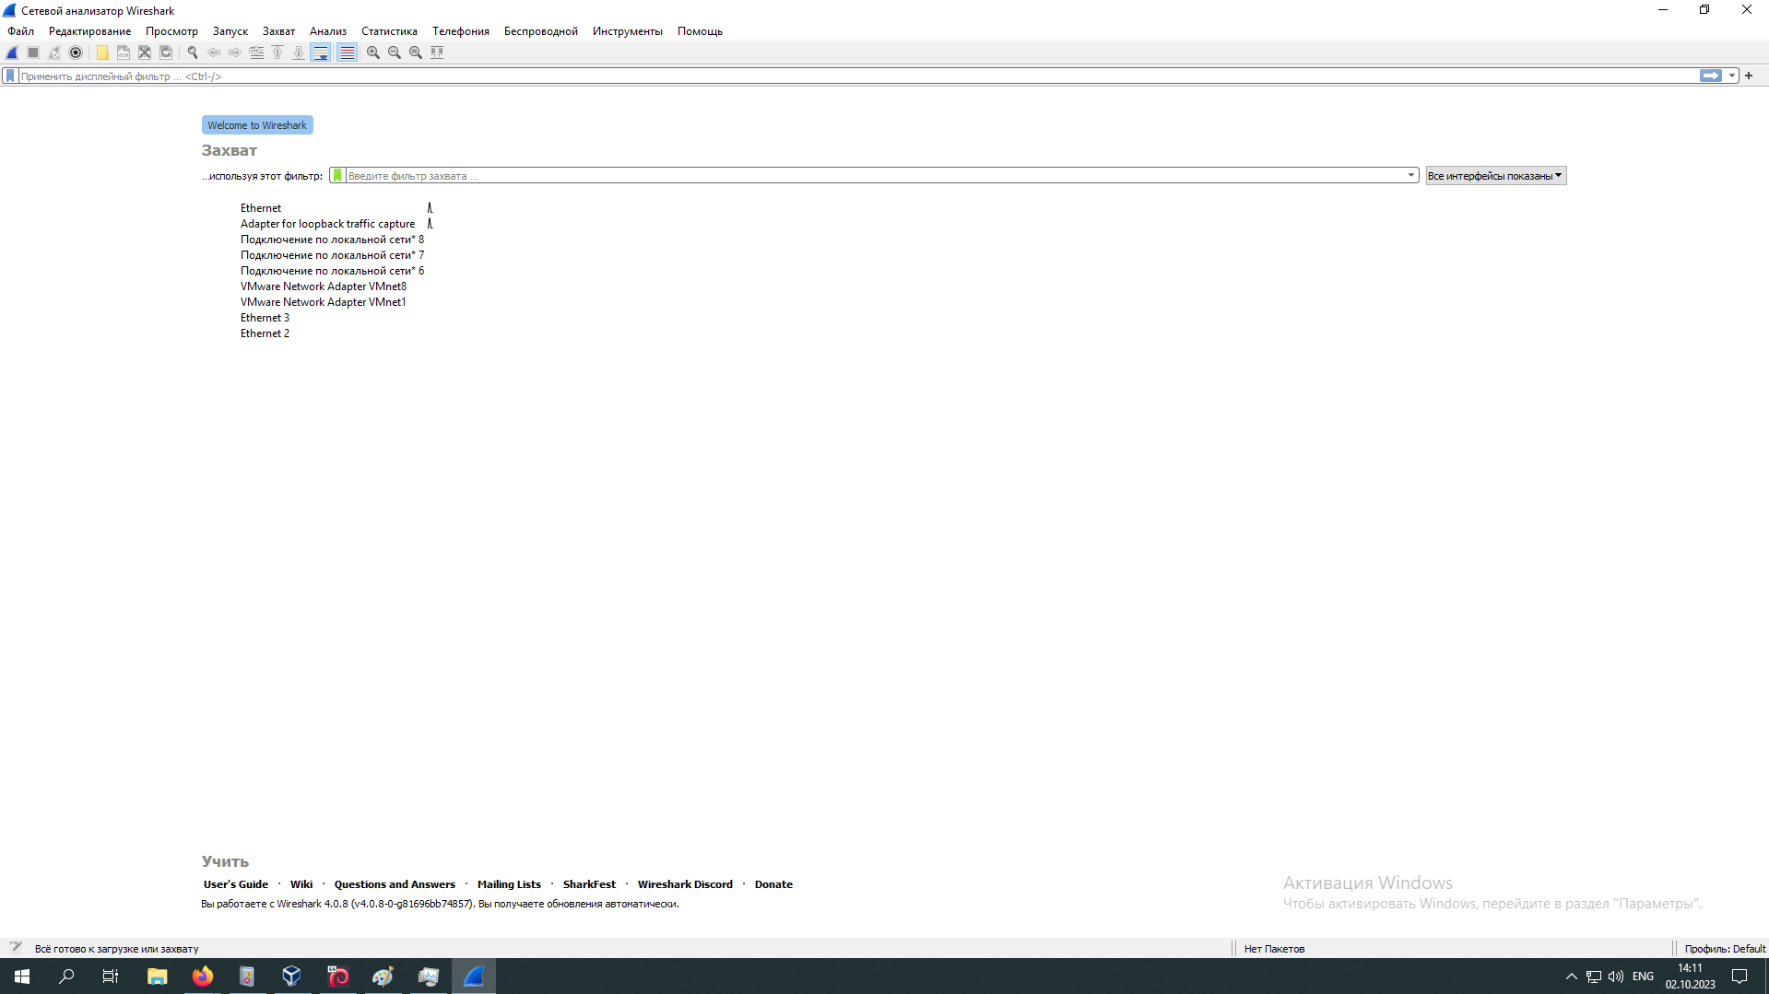Image resolution: width=1769 pixels, height=994 pixels.
Task: Open the Захват menu
Action: click(x=278, y=31)
